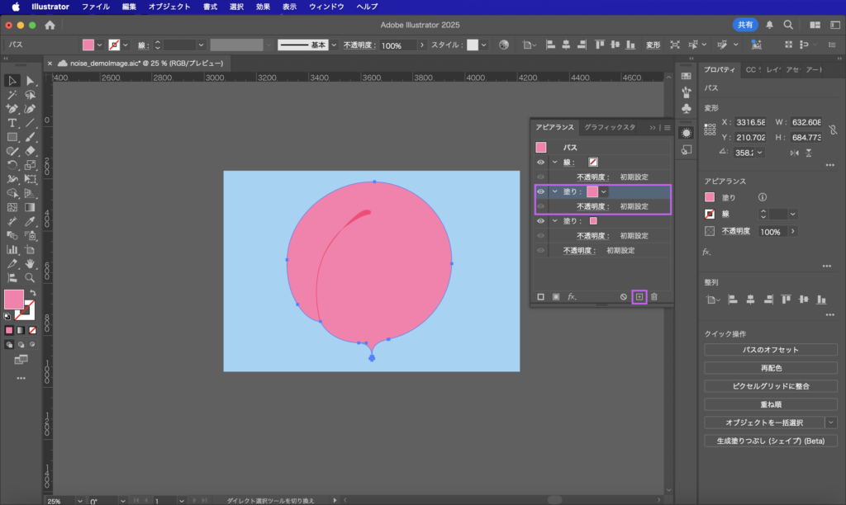Select the Gradient tool

pos(31,207)
